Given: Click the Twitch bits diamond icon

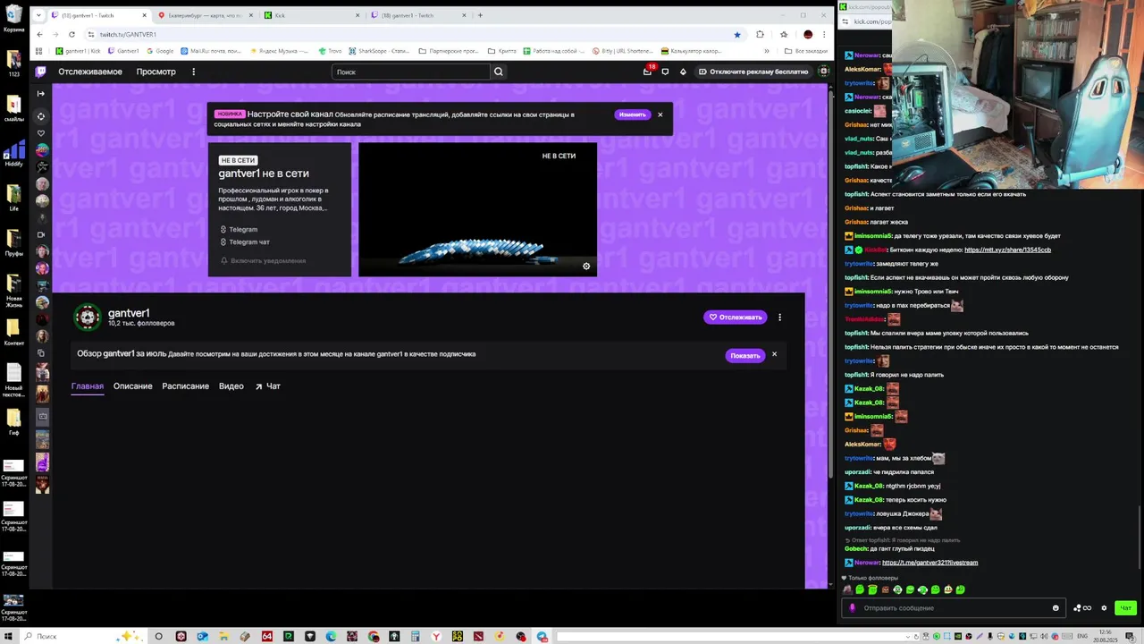Looking at the screenshot, I should pos(683,72).
